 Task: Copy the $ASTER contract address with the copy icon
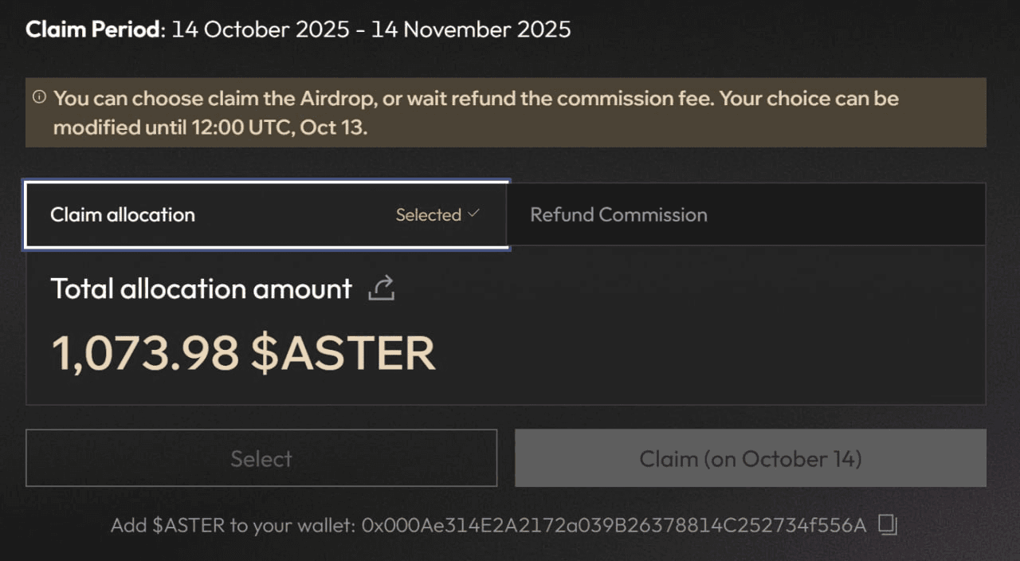pyautogui.click(x=888, y=525)
